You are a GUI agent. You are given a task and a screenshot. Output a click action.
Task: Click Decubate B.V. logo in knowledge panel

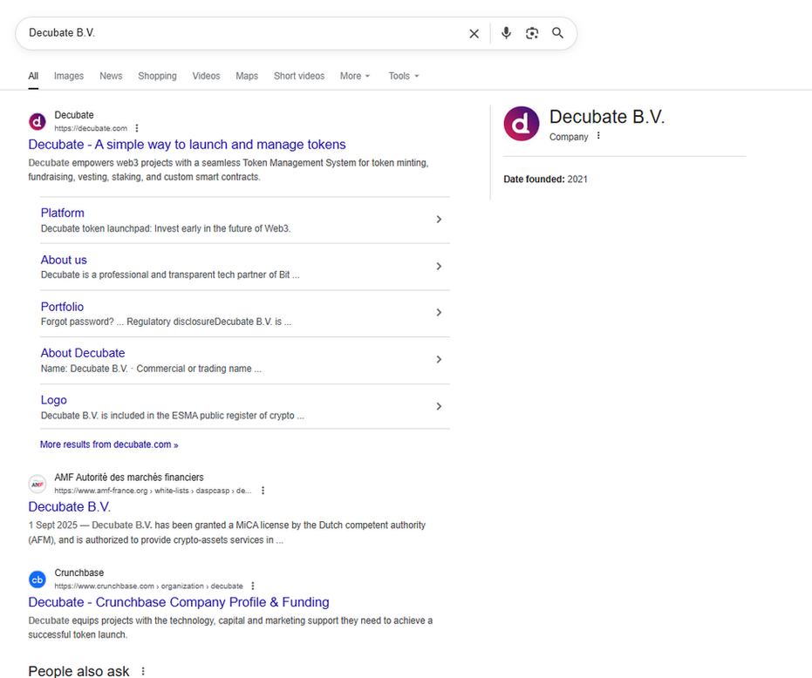coord(522,124)
